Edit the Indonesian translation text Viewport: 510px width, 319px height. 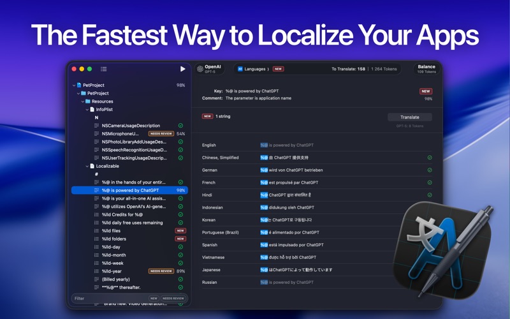[288, 208]
